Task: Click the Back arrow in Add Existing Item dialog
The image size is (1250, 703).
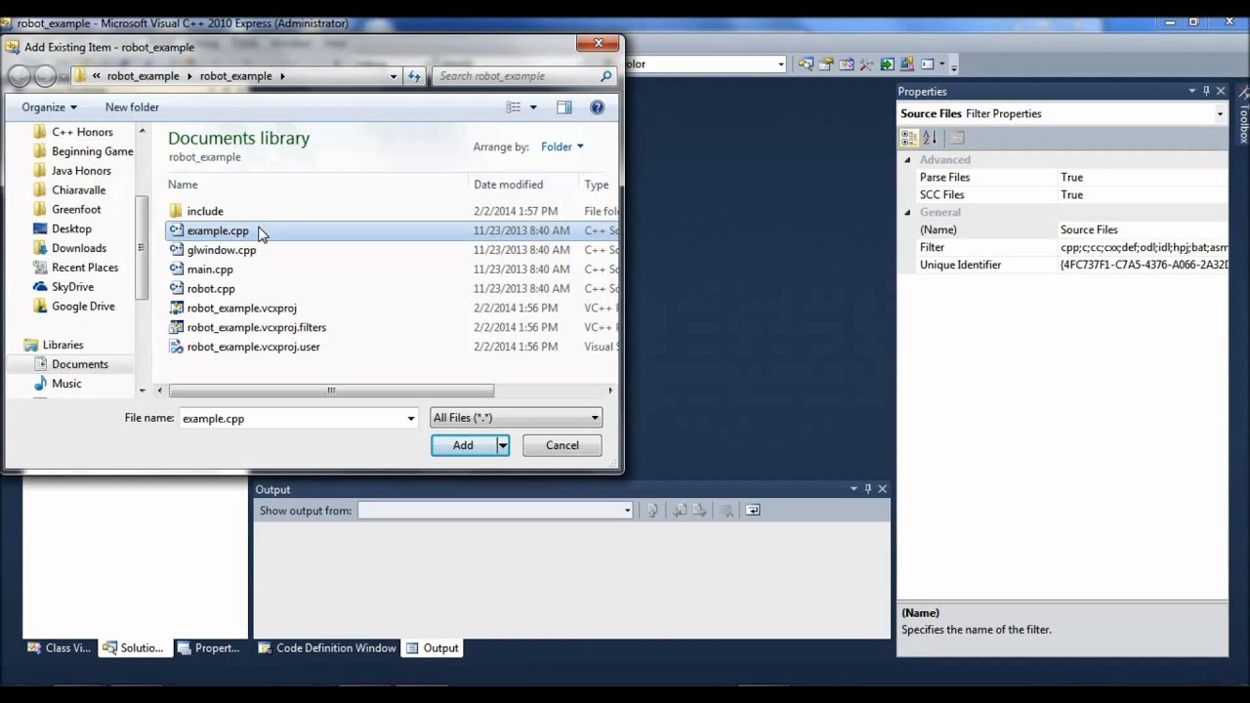Action: point(19,76)
